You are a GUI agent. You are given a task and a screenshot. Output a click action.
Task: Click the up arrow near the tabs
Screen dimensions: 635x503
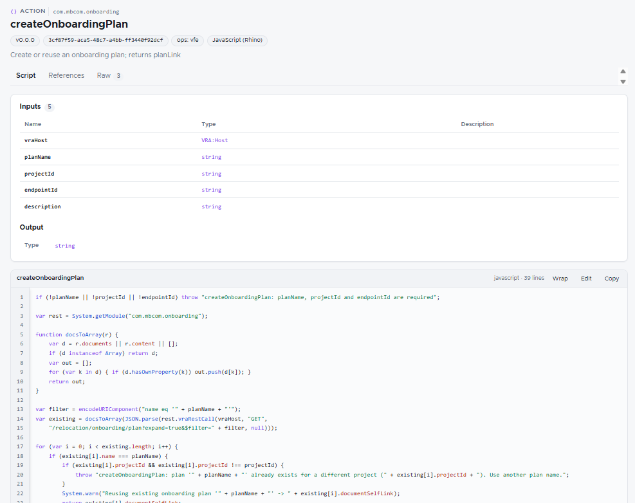coord(623,71)
